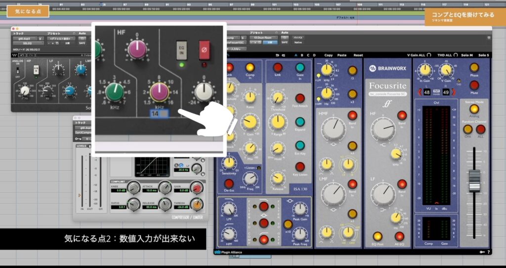Click the x10 button beside Peak Freq

coord(288,225)
